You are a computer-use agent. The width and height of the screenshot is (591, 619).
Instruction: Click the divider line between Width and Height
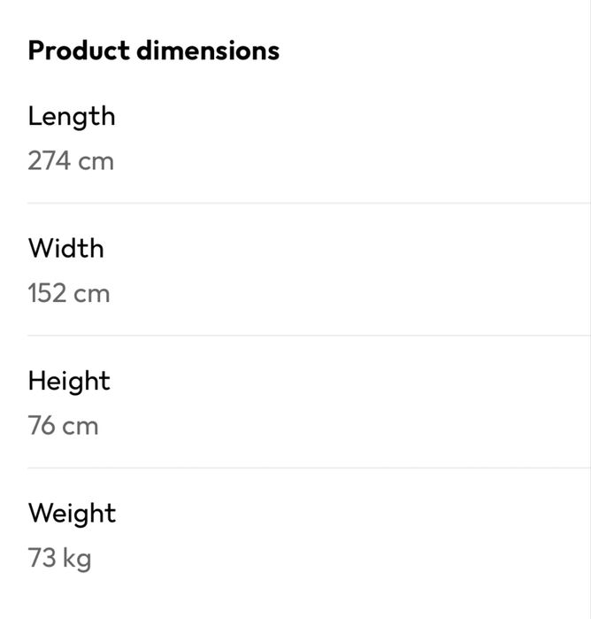point(308,336)
